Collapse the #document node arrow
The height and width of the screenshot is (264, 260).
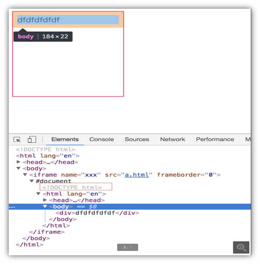(x=32, y=181)
